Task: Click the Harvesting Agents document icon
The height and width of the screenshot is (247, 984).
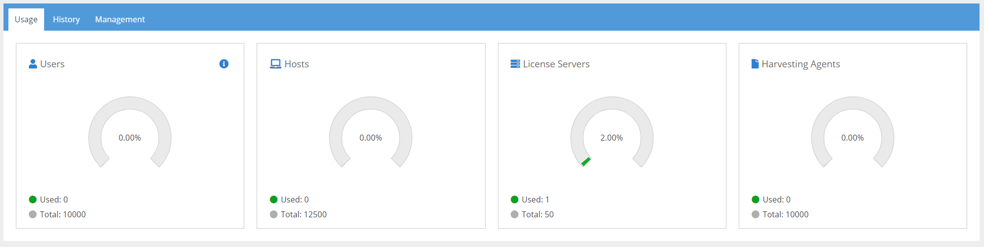Action: pyautogui.click(x=755, y=64)
